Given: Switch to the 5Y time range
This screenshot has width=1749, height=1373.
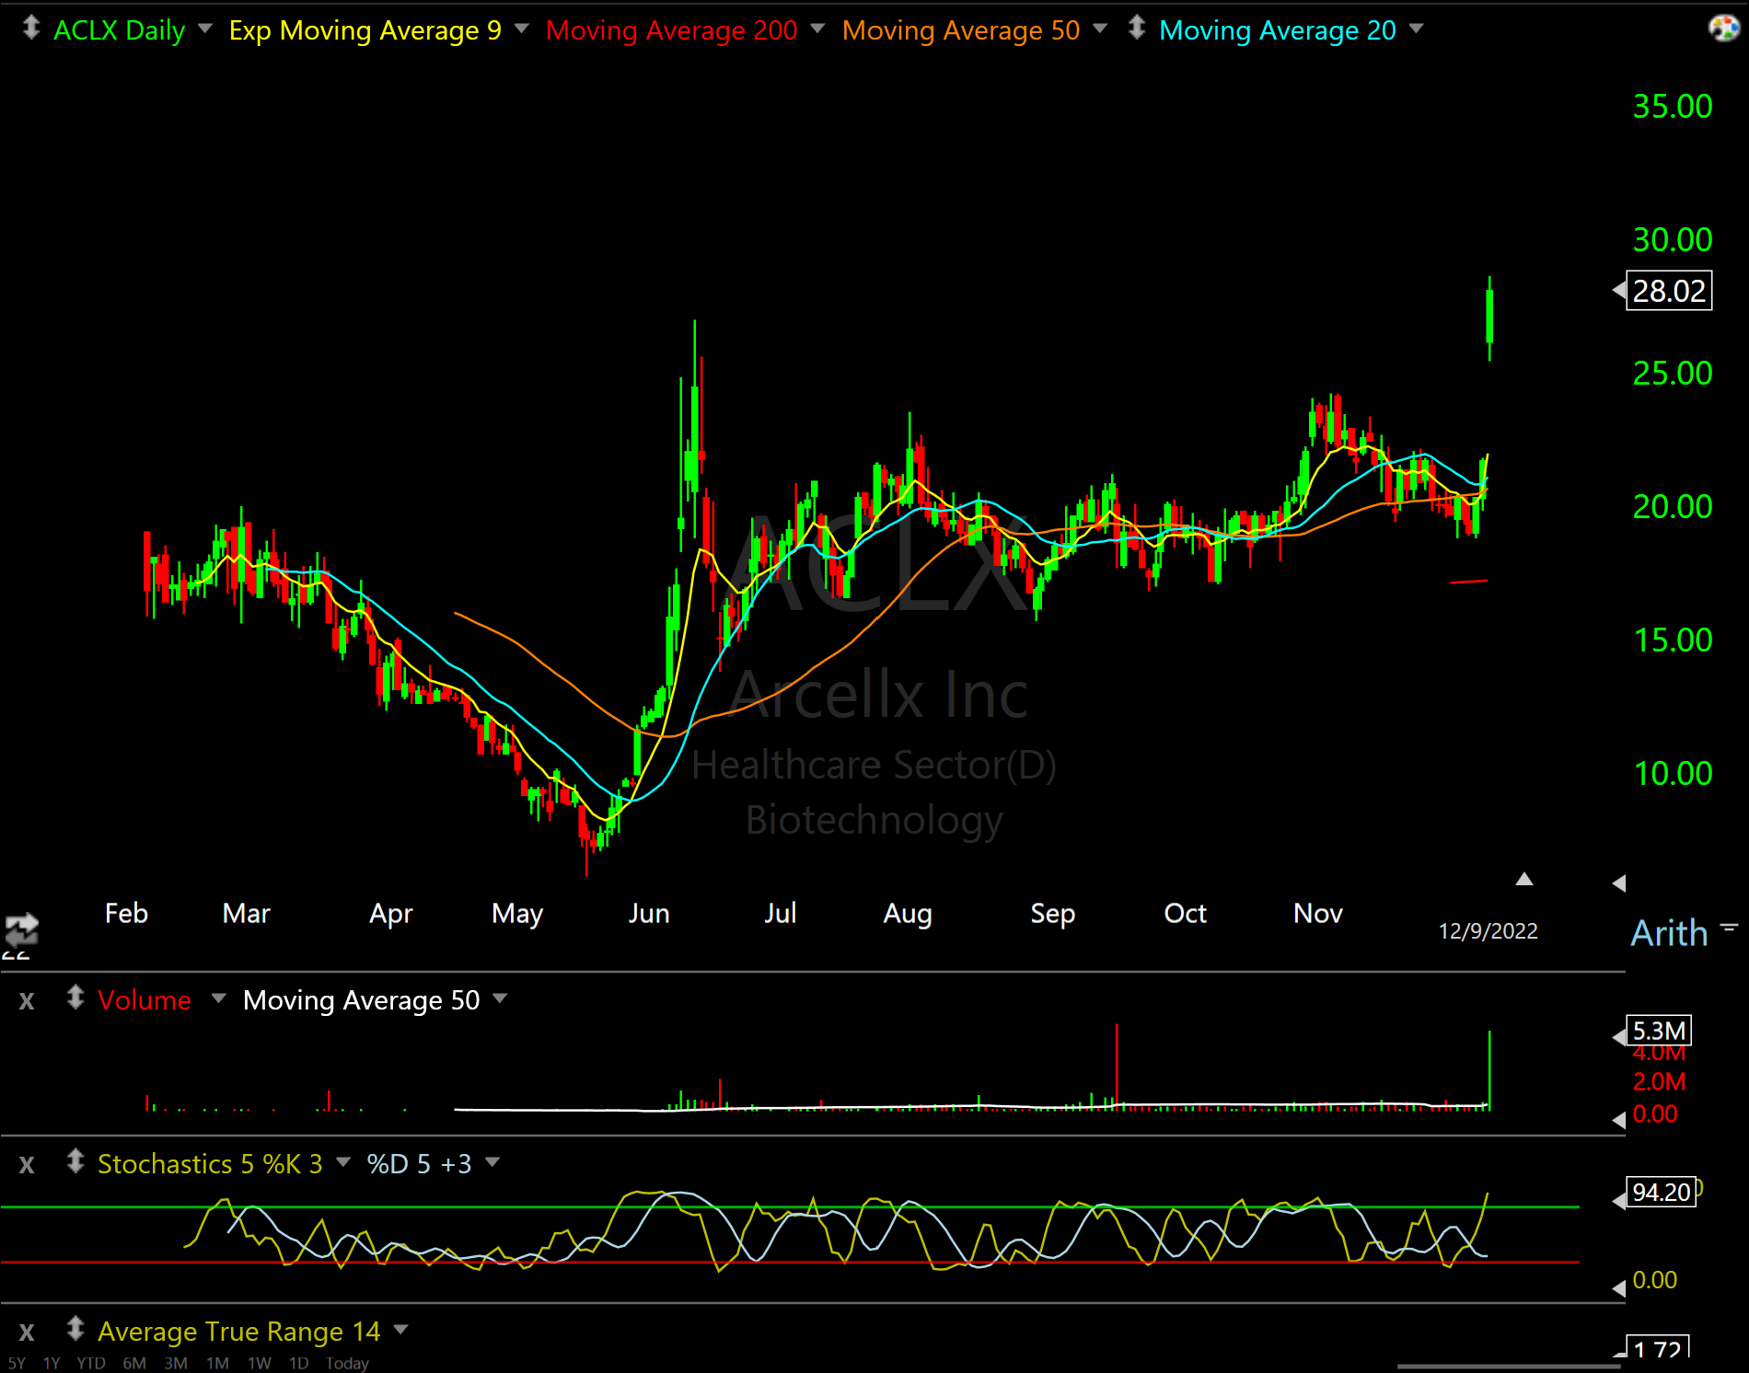Looking at the screenshot, I should (17, 1363).
